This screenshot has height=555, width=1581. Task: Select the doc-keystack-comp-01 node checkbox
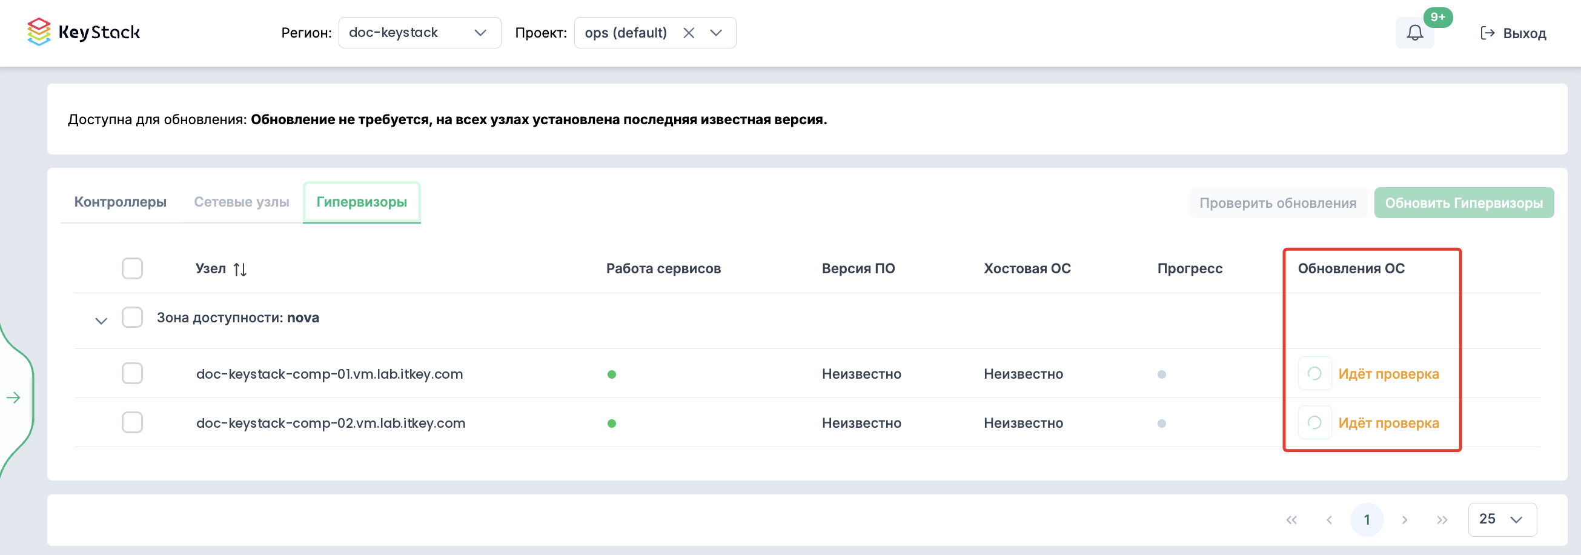(132, 373)
